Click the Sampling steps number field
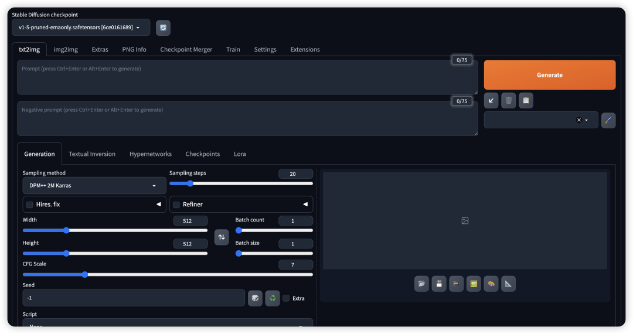 click(x=295, y=174)
